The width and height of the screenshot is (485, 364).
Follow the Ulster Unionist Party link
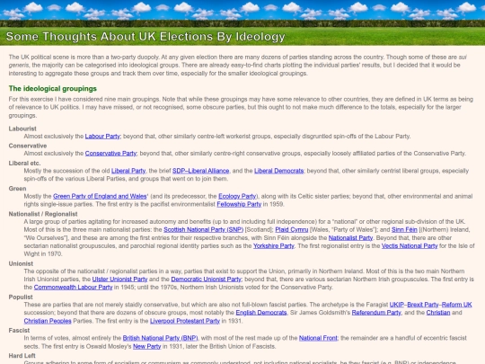(119, 280)
